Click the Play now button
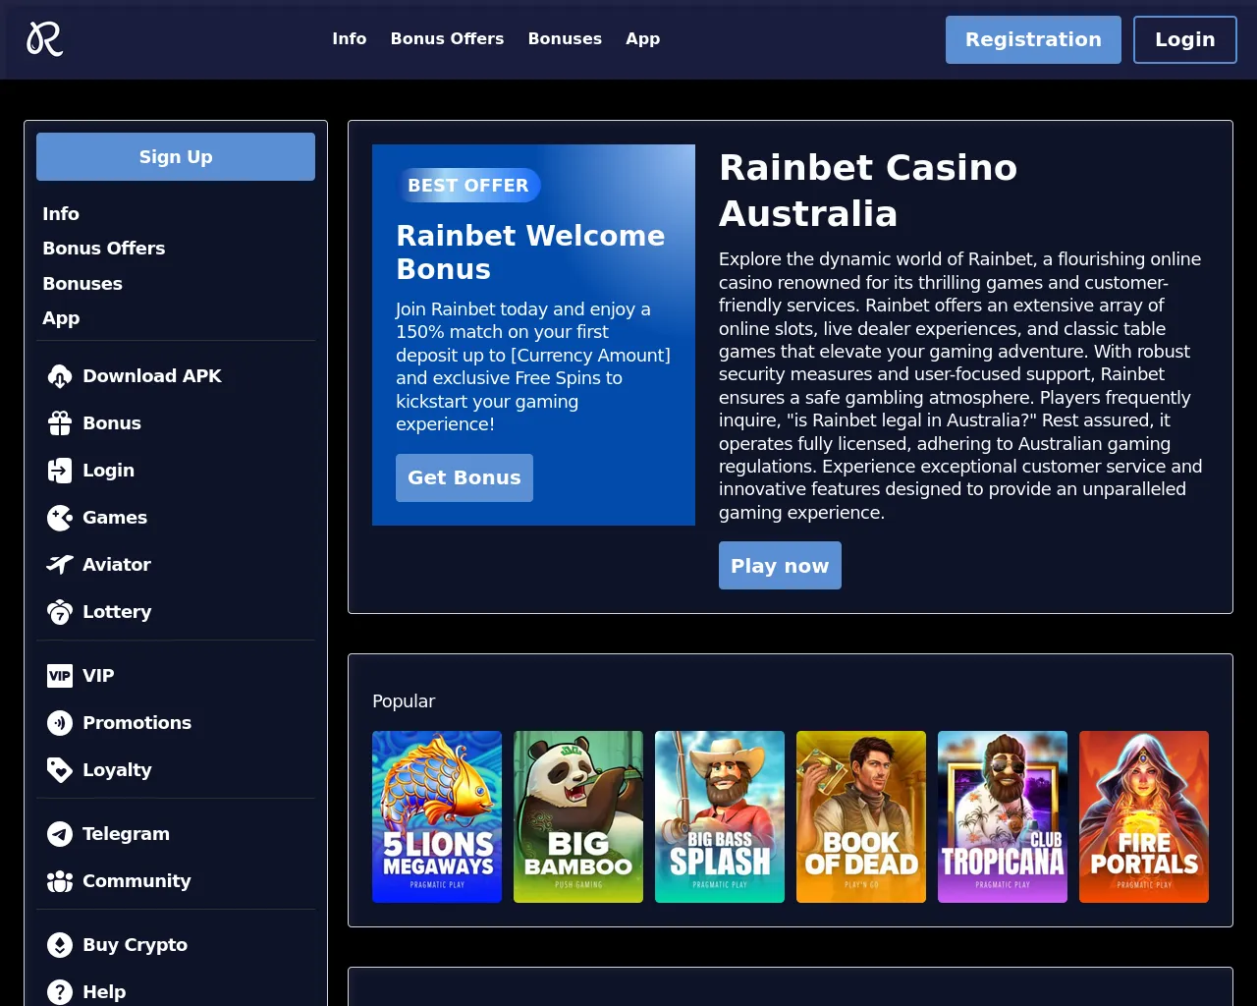Screen dimensions: 1257x1006 click(780, 566)
